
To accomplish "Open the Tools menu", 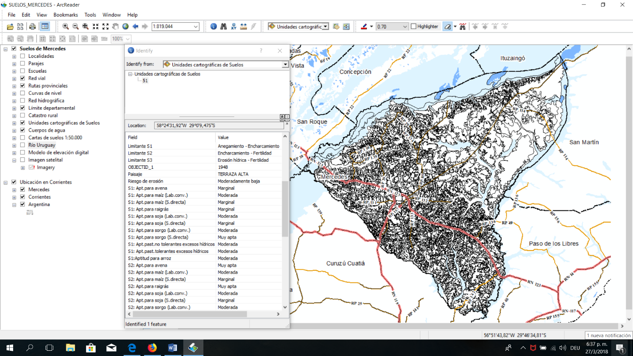I will (90, 15).
